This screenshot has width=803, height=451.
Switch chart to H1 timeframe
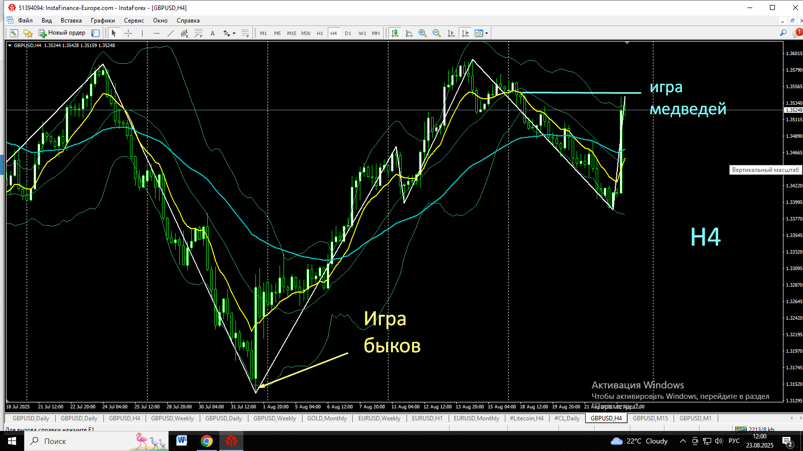(320, 33)
